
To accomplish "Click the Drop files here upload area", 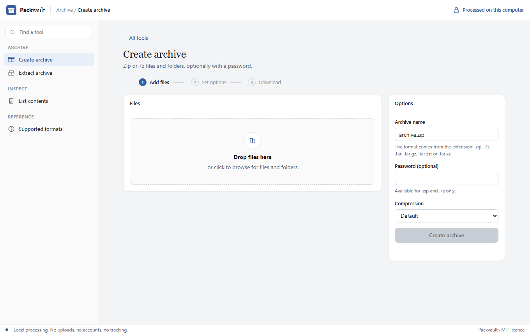I will point(253,152).
